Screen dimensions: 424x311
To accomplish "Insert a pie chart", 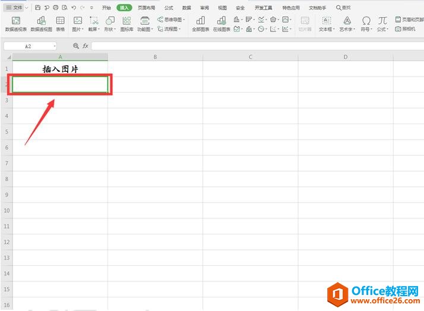I will click(x=261, y=29).
